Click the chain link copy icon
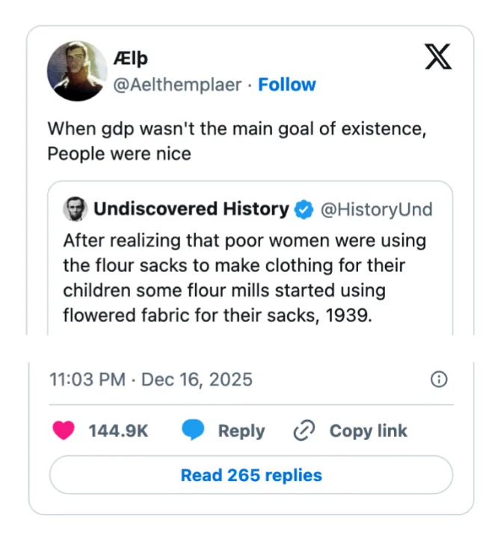The height and width of the screenshot is (535, 498). click(304, 430)
